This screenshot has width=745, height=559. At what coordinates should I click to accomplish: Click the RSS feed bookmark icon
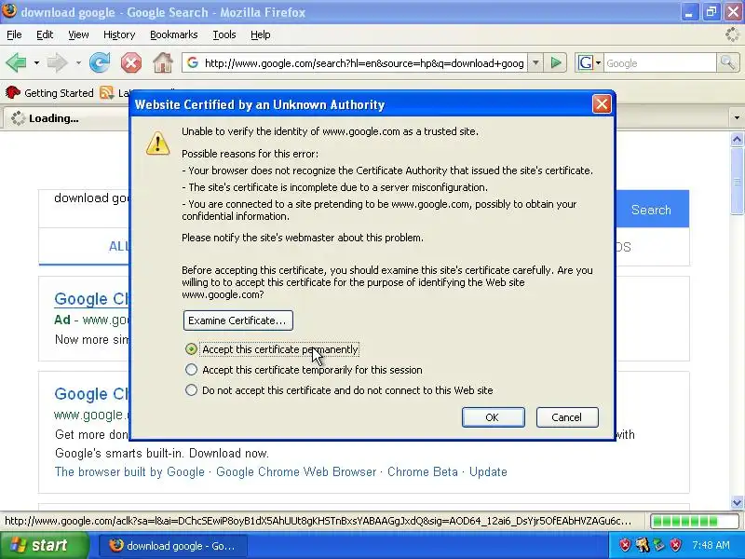pos(107,92)
